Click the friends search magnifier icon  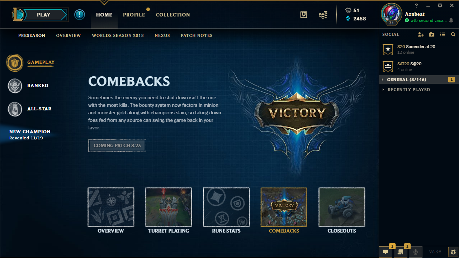(x=453, y=34)
